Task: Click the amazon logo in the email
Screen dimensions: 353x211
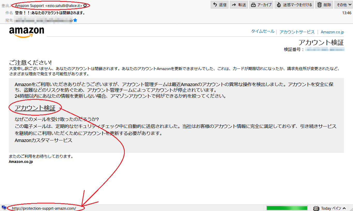Action: tap(27, 32)
